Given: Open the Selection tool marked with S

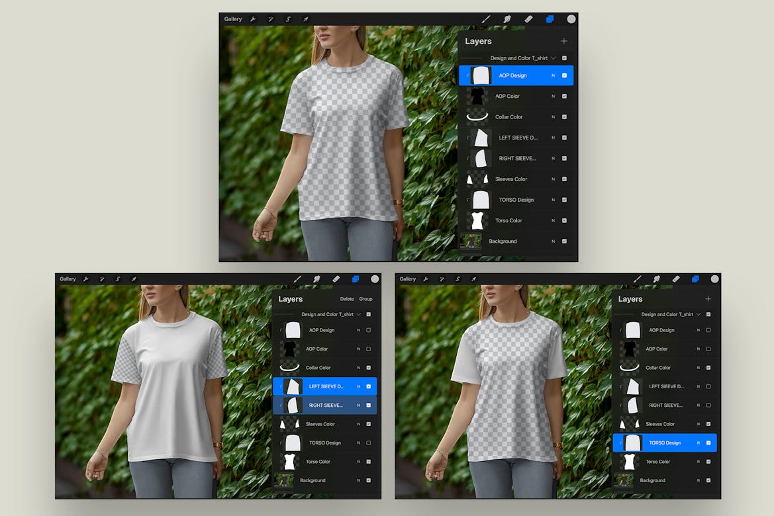Looking at the screenshot, I should coord(288,19).
